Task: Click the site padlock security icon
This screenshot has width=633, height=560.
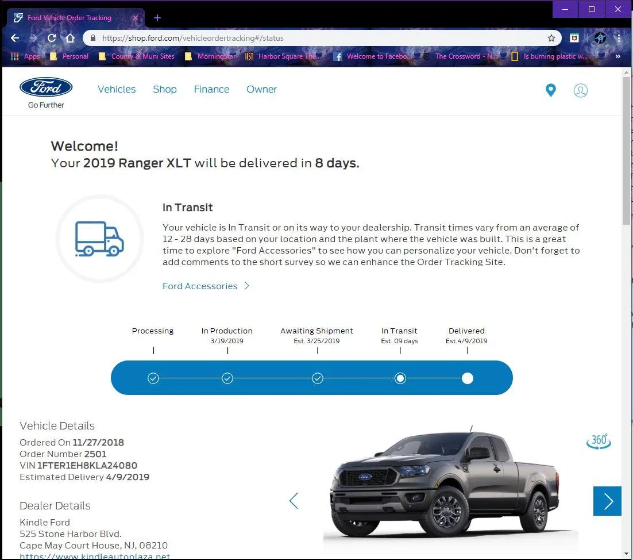Action: click(x=93, y=38)
